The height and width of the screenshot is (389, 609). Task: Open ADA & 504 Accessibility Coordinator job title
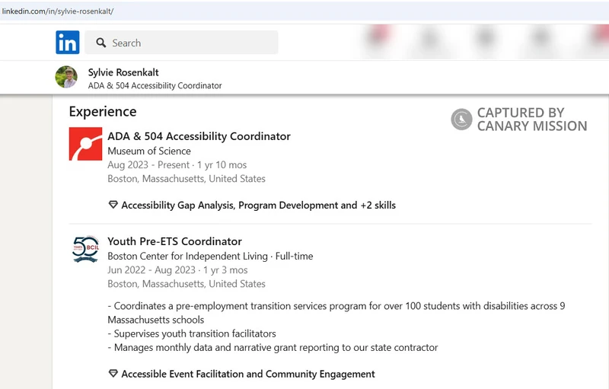pyautogui.click(x=199, y=136)
